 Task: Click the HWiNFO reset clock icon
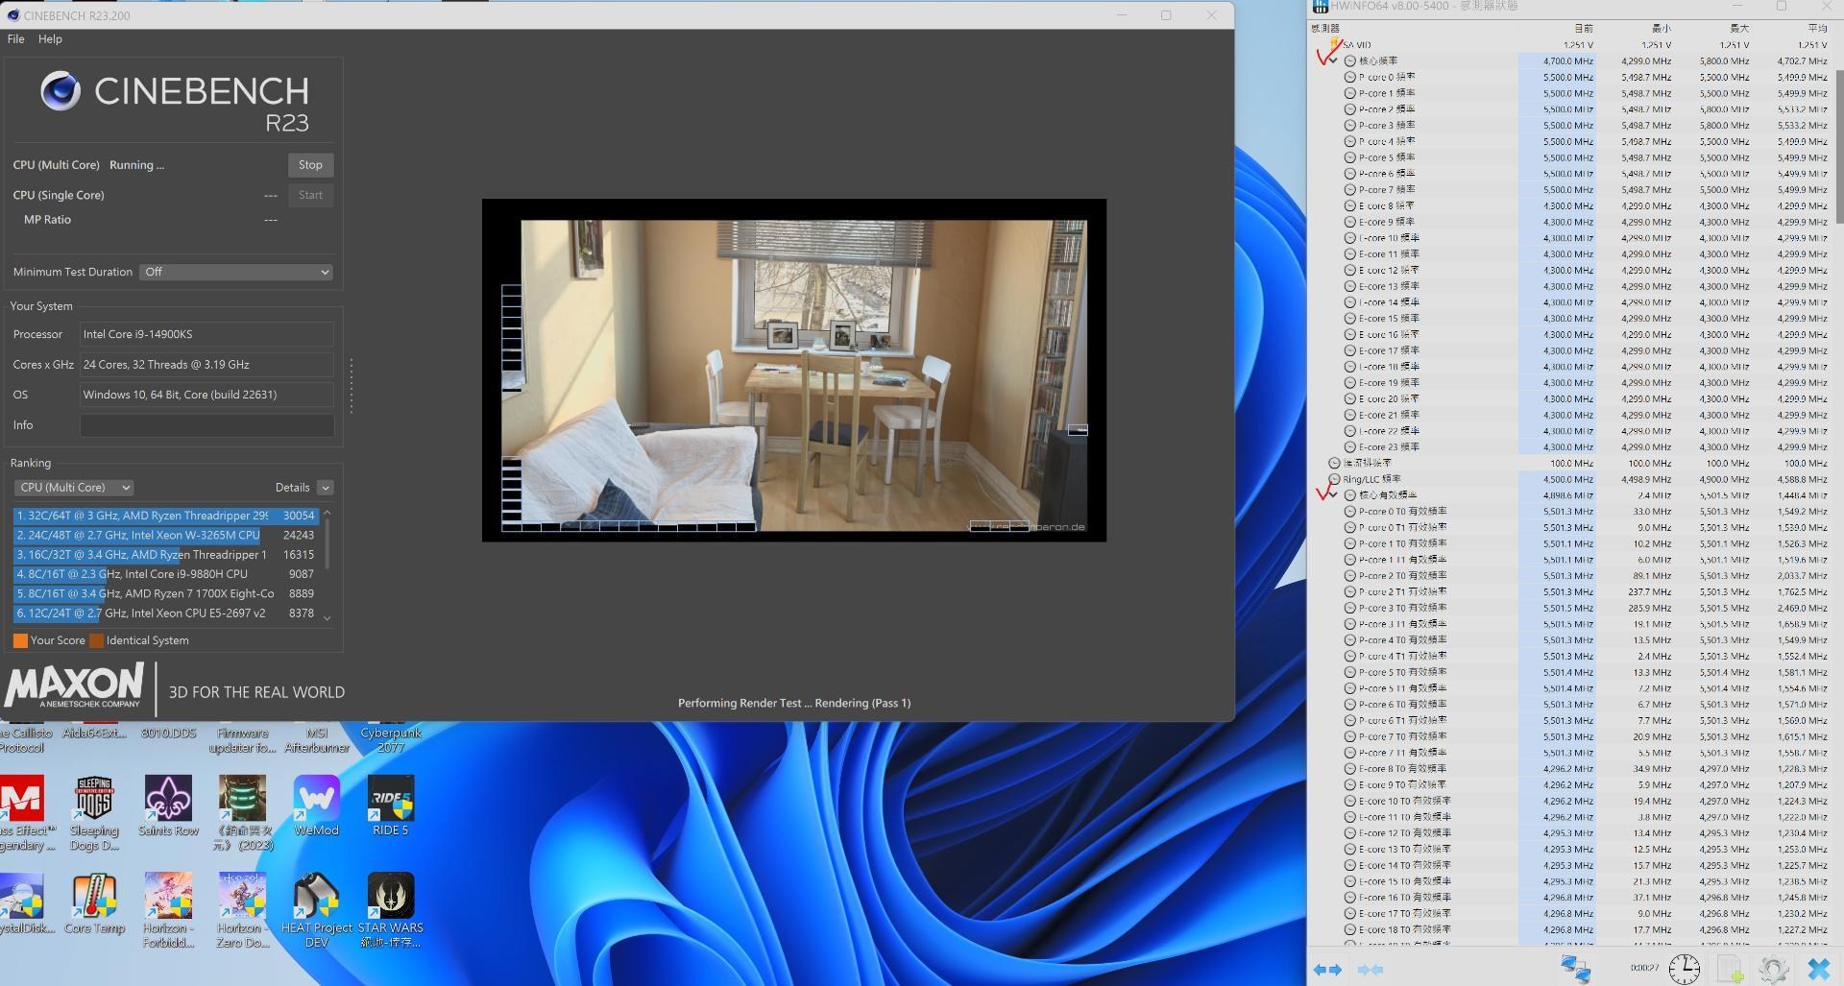[1684, 970]
